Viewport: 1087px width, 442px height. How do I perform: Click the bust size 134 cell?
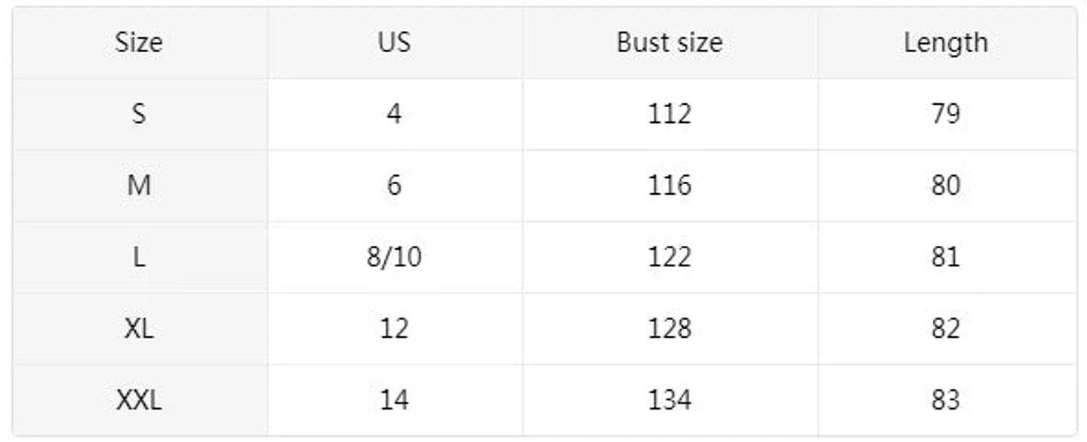coord(669,400)
